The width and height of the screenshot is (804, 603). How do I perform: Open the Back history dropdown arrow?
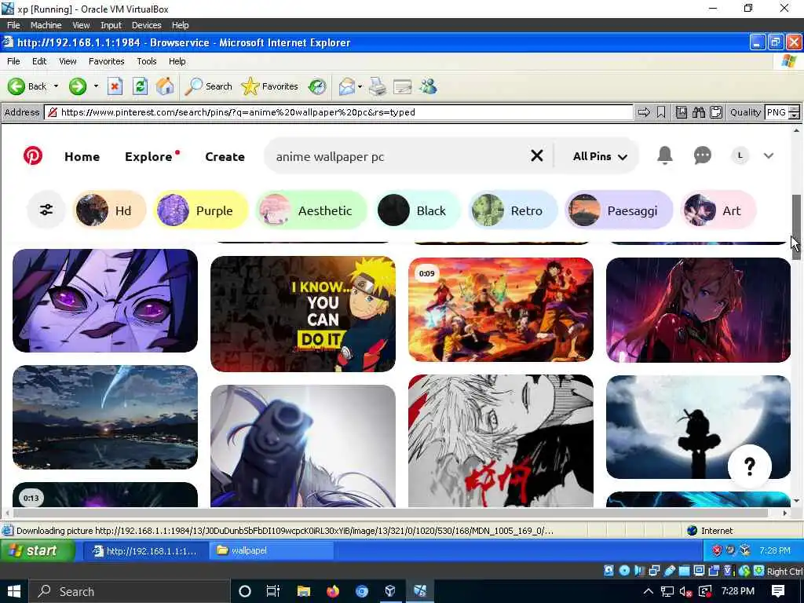56,86
